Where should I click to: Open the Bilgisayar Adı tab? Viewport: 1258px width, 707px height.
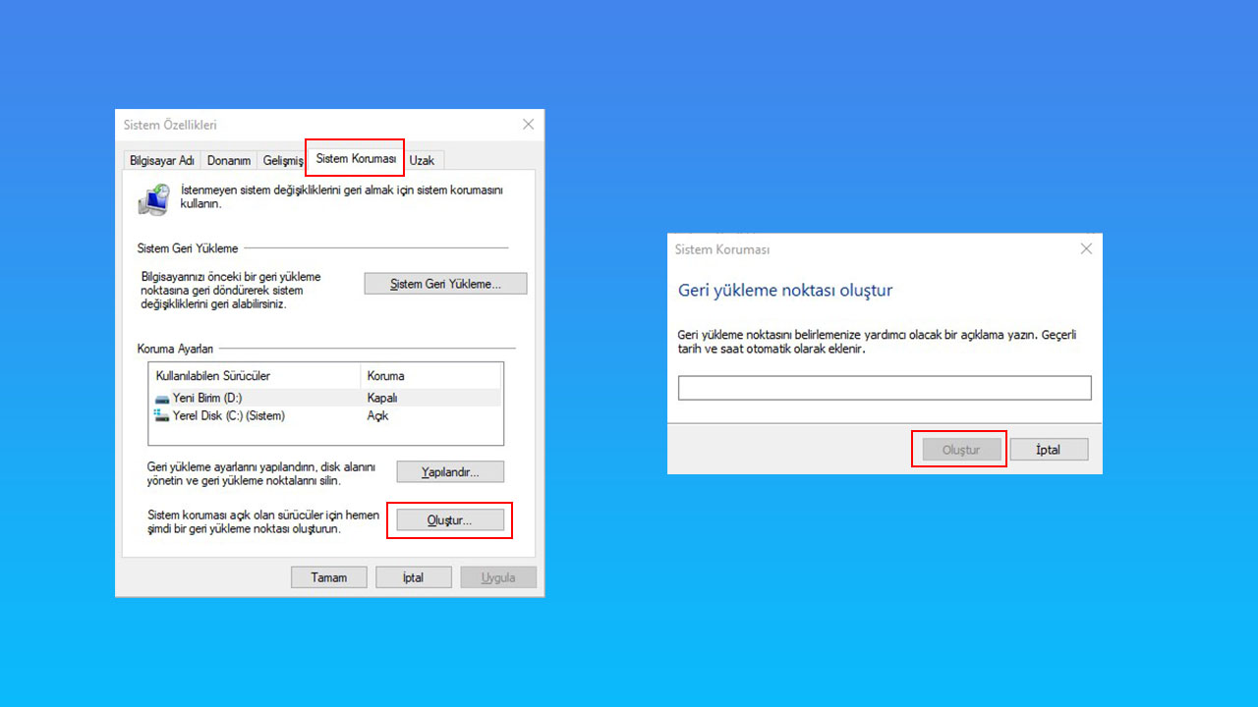[x=161, y=160]
